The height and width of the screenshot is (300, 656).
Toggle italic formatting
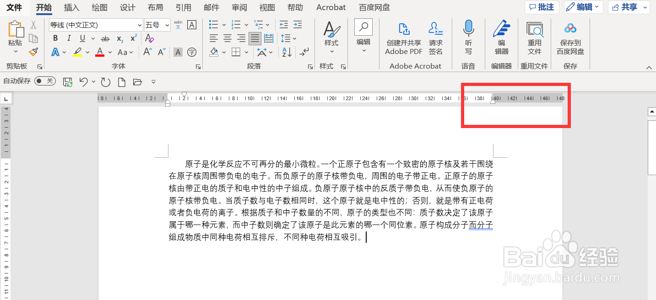click(x=69, y=38)
